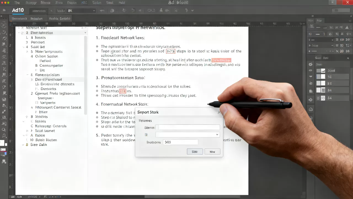Click the 'Stenel' text field in the dialog
Image resolution: width=353 pixels, height=199 pixels.
tap(189, 127)
